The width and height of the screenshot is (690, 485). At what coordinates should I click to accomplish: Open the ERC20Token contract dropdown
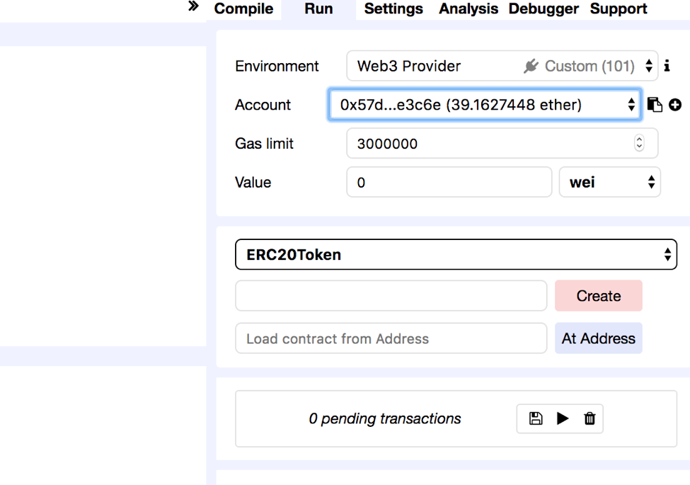pos(456,254)
